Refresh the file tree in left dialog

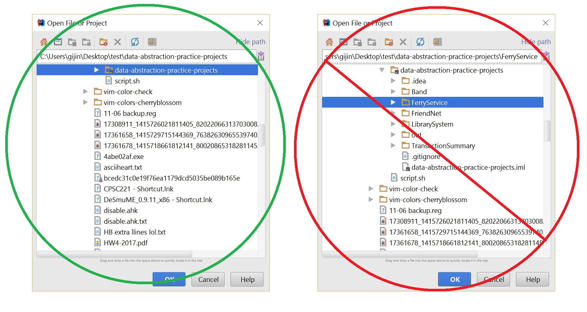pyautogui.click(x=135, y=42)
